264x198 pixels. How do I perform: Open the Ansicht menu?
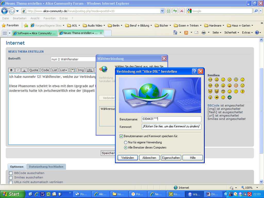point(35,18)
